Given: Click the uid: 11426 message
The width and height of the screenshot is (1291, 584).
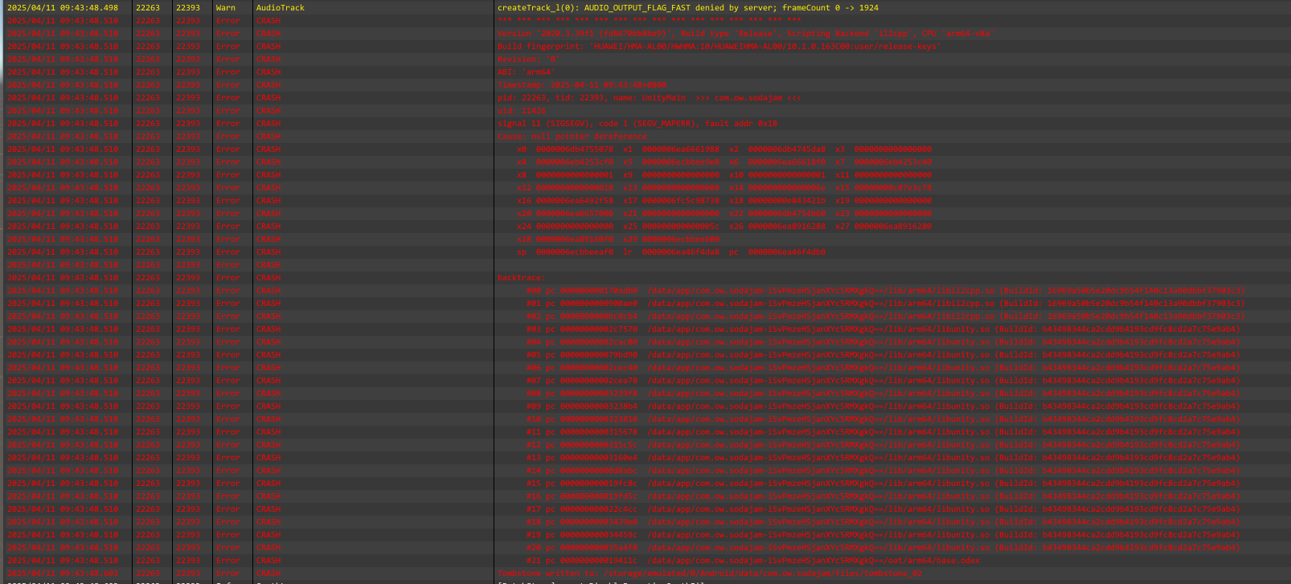Looking at the screenshot, I should click(522, 111).
